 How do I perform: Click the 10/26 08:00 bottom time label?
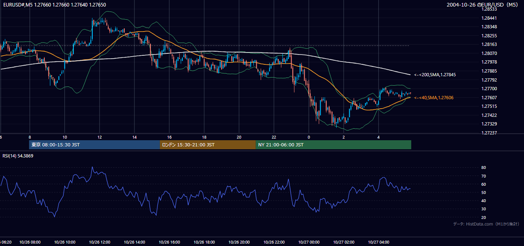coord(30,242)
